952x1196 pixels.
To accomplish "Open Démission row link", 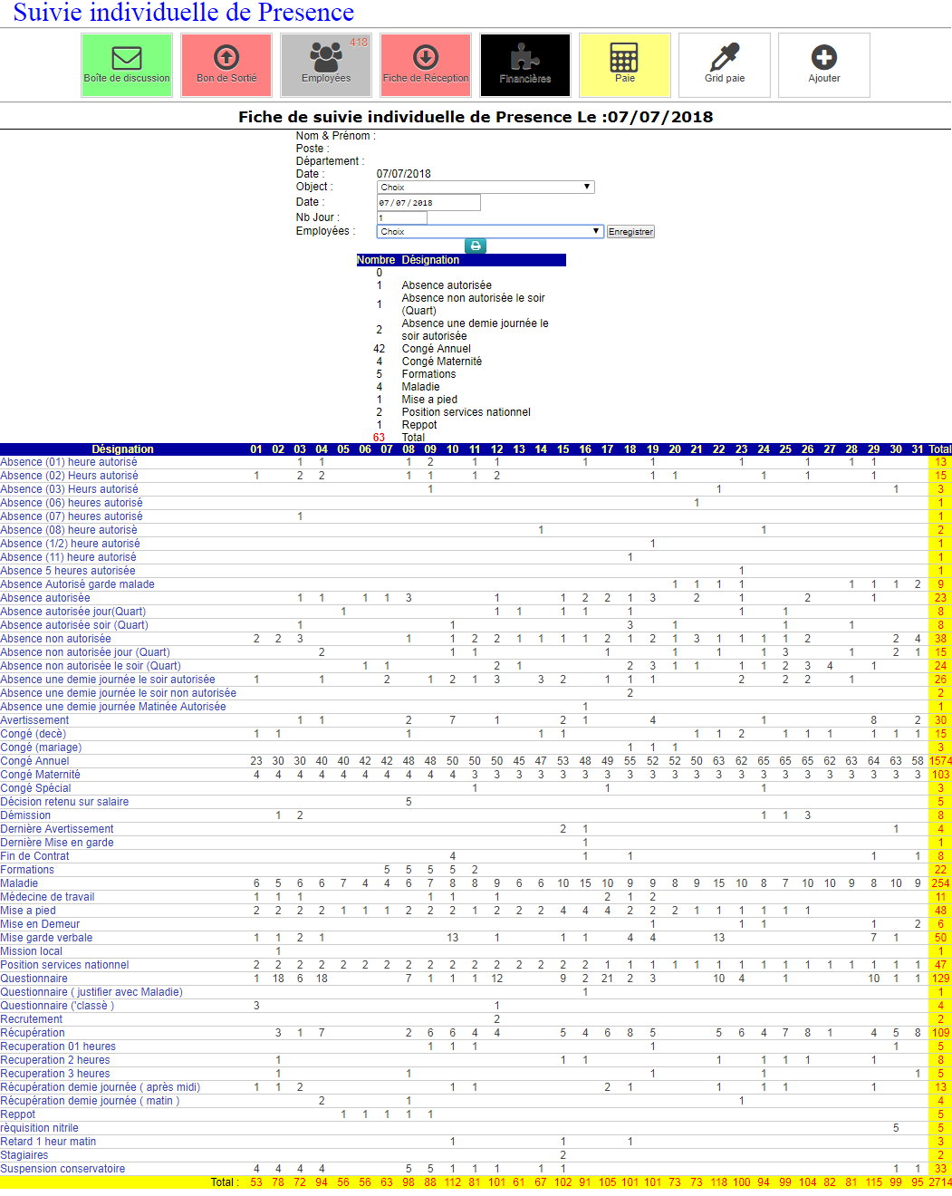I will (x=25, y=815).
